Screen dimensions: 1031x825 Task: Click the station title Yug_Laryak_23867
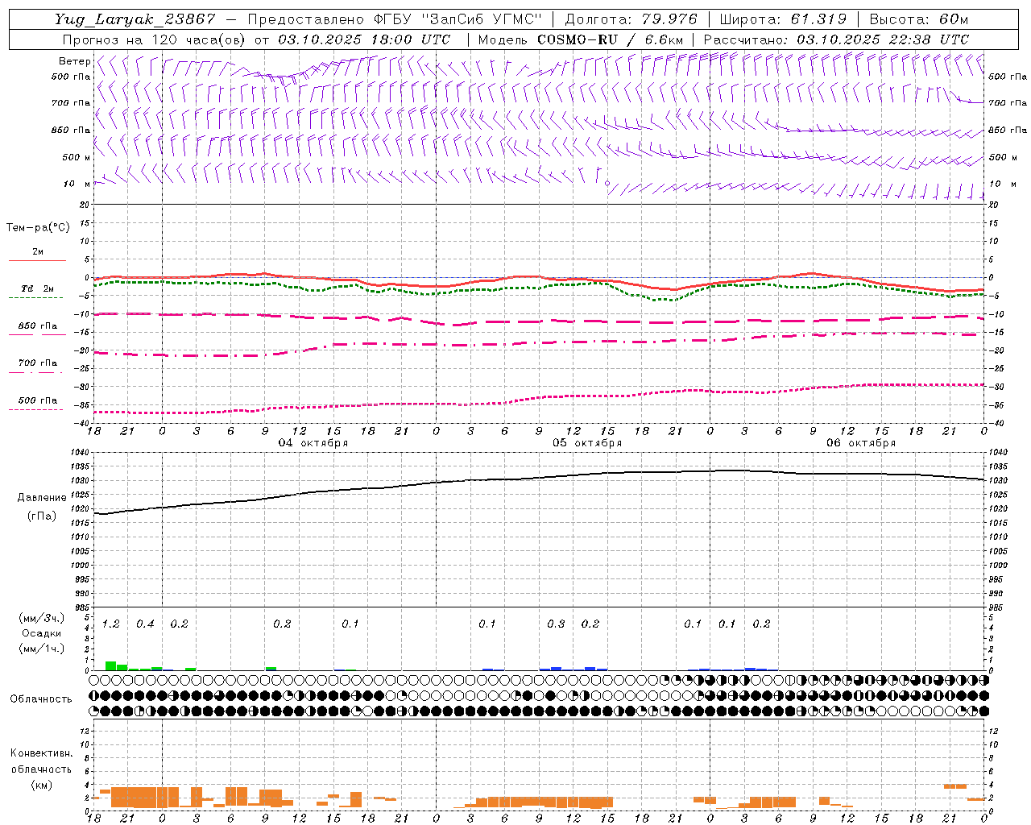[135, 19]
